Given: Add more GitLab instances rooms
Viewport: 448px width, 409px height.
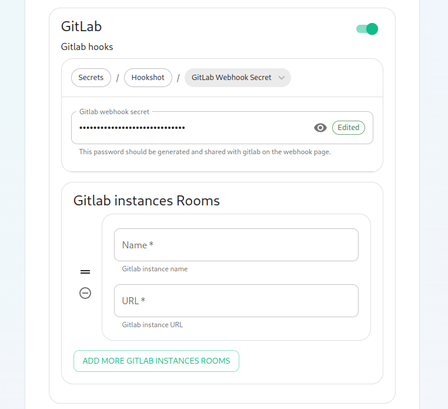Looking at the screenshot, I should [x=156, y=361].
